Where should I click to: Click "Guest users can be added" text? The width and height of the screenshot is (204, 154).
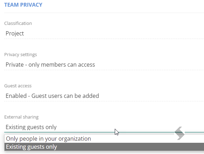coord(65,96)
